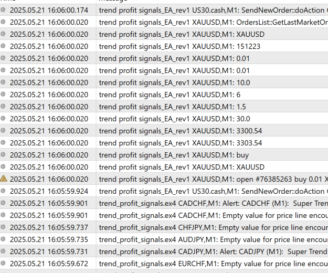Click the info icon on the 30.0 message row
The width and height of the screenshot is (328, 273).
(3, 118)
